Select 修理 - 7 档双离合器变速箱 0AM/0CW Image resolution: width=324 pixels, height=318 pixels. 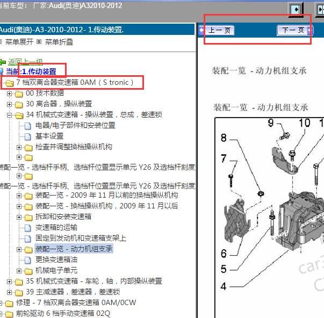pyautogui.click(x=76, y=302)
